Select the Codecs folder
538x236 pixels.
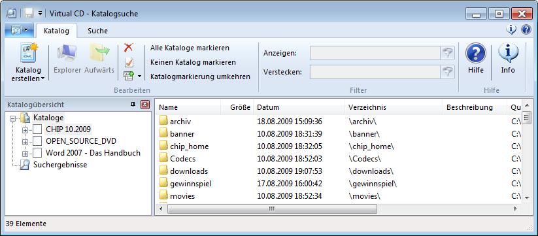coord(182,159)
